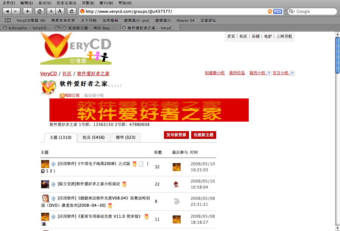The image size is (340, 231).
Task: Open the 首页 top navigation link
Action: point(231,36)
